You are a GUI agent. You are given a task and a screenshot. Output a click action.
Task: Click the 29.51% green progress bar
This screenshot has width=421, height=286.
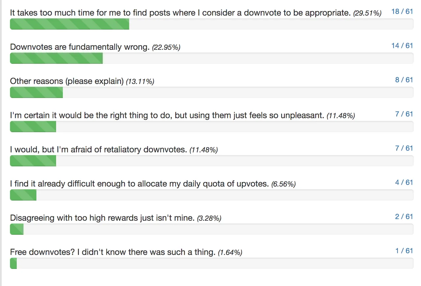[x=70, y=24]
